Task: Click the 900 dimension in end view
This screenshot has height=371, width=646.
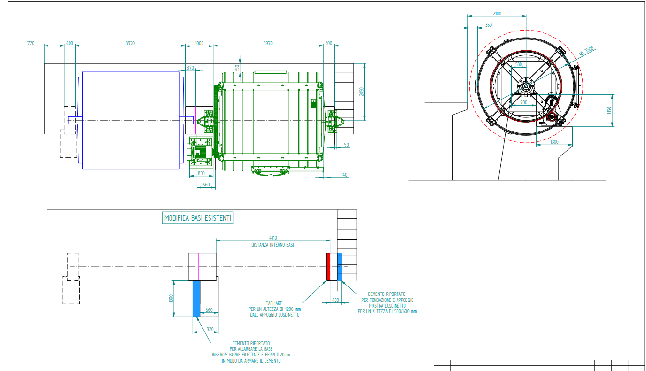Action: 524,102
